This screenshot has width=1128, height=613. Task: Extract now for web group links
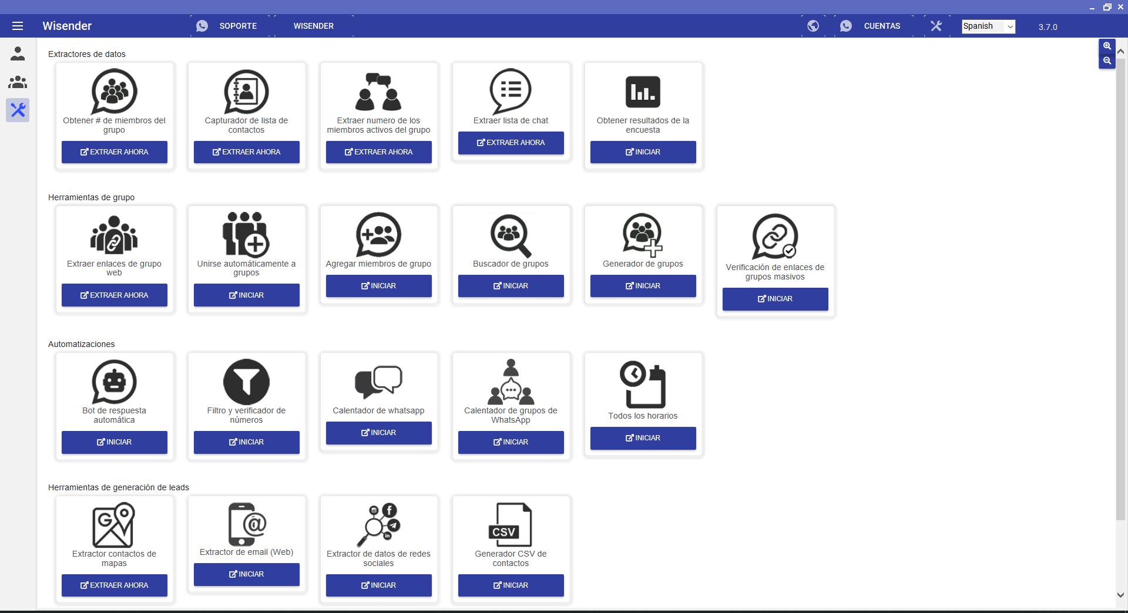[115, 295]
